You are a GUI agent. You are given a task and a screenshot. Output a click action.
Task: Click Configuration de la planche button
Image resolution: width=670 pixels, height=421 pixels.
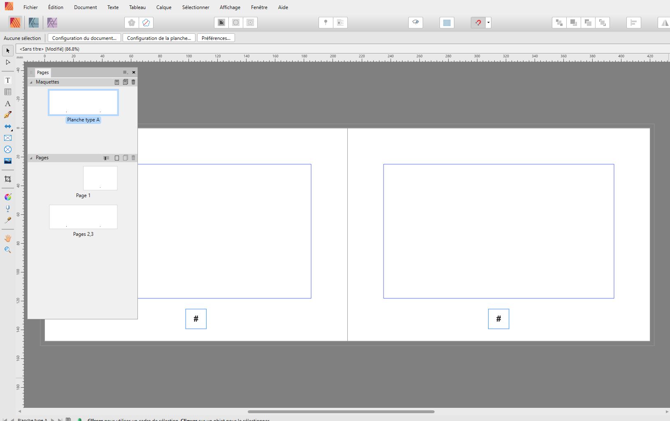pyautogui.click(x=159, y=38)
